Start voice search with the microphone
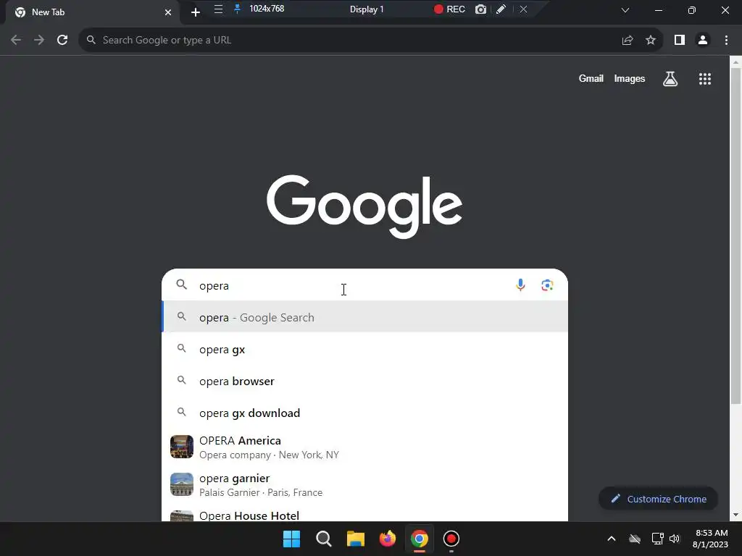This screenshot has width=742, height=556. click(520, 285)
